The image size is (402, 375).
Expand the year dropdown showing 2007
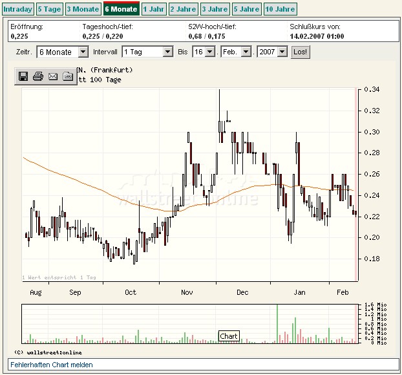(x=272, y=52)
